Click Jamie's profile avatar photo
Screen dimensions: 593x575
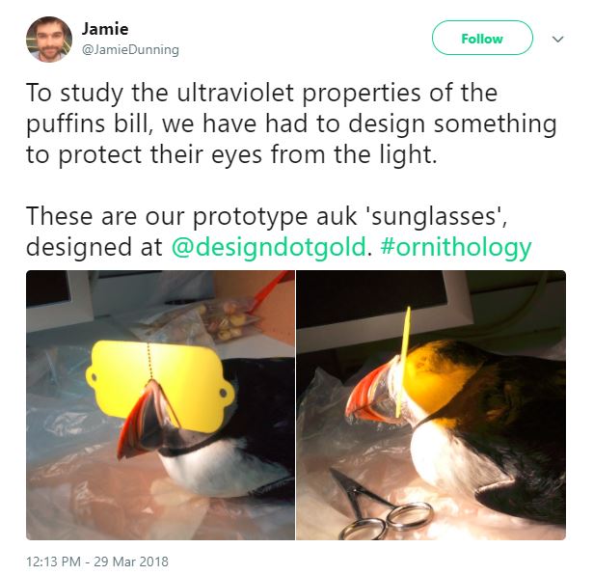tap(49, 39)
